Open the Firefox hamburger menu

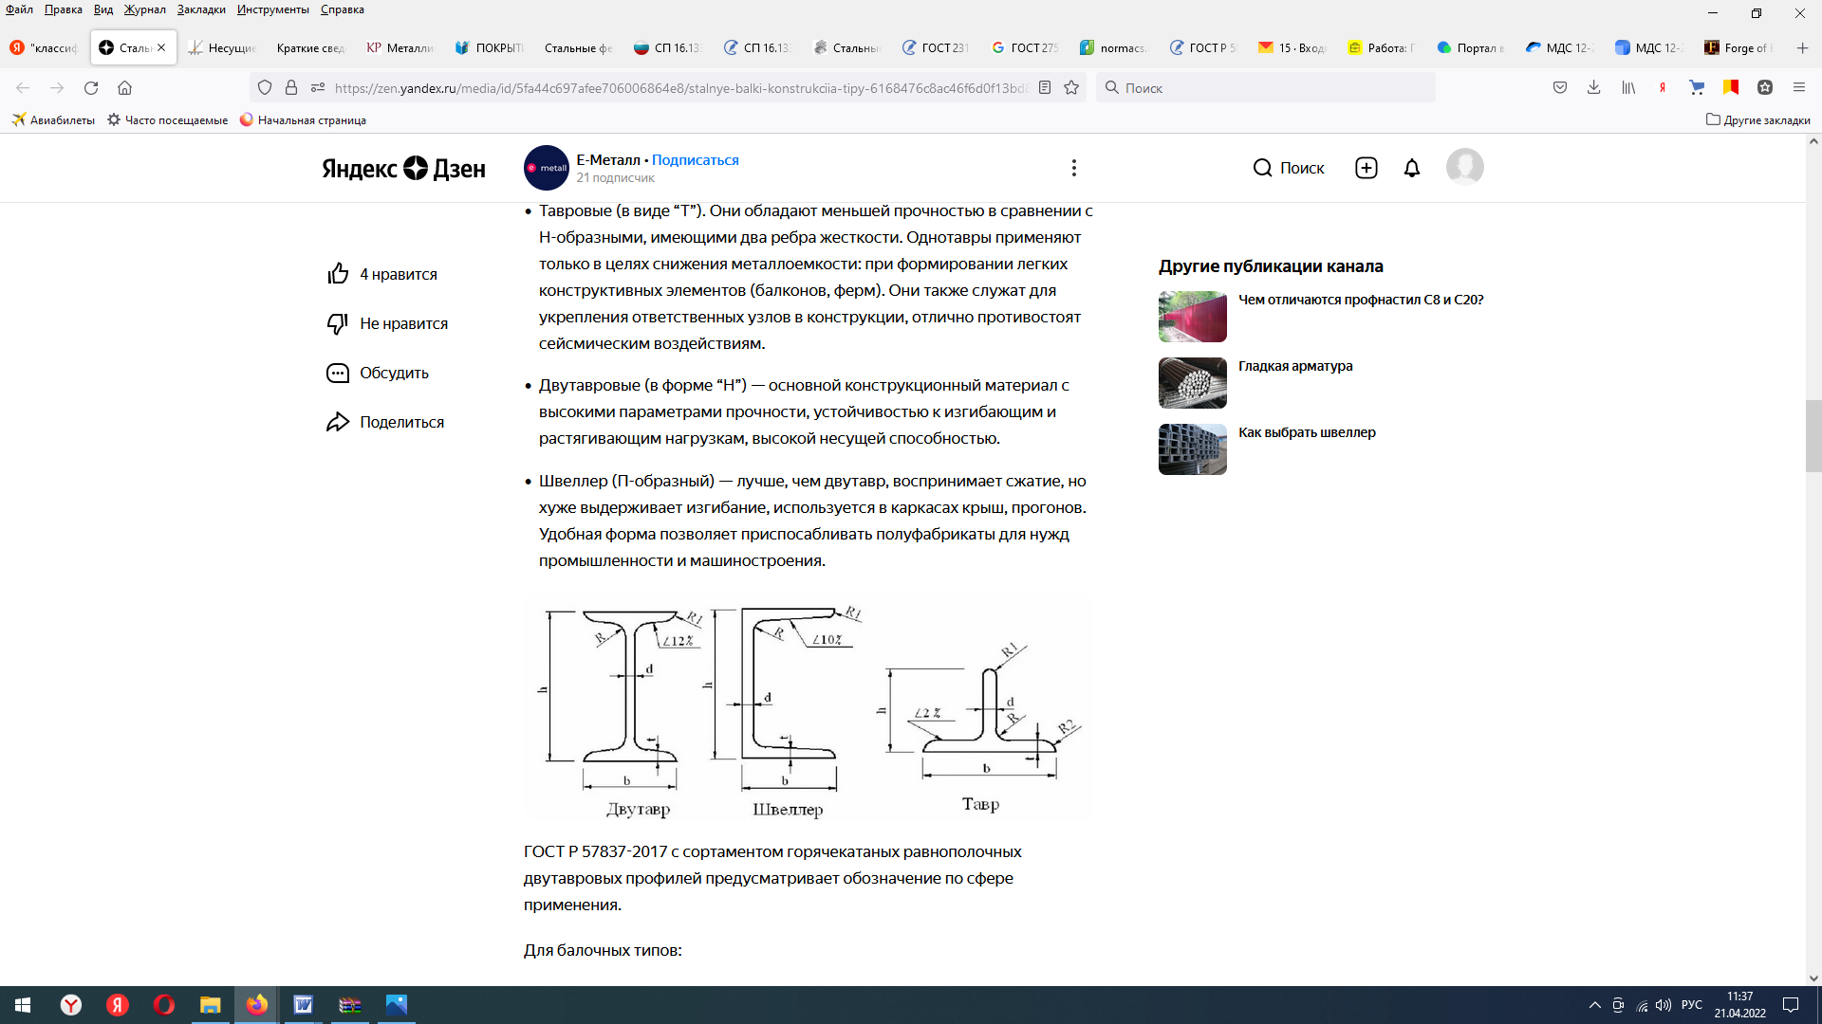pos(1799,87)
